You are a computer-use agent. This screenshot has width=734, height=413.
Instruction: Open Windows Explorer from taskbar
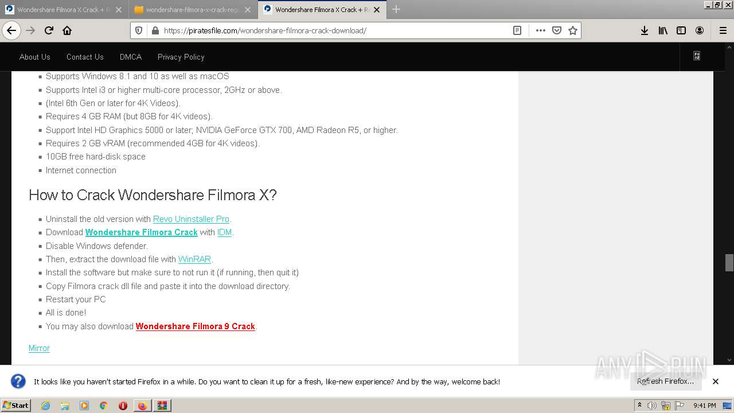(x=65, y=406)
